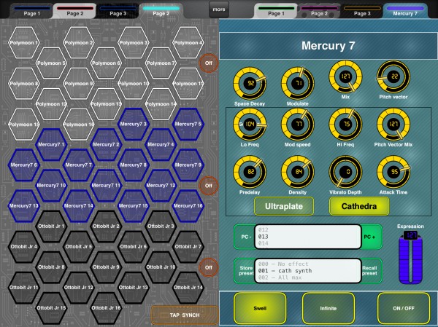
Task: Click the Mix knob
Action: 345,76
